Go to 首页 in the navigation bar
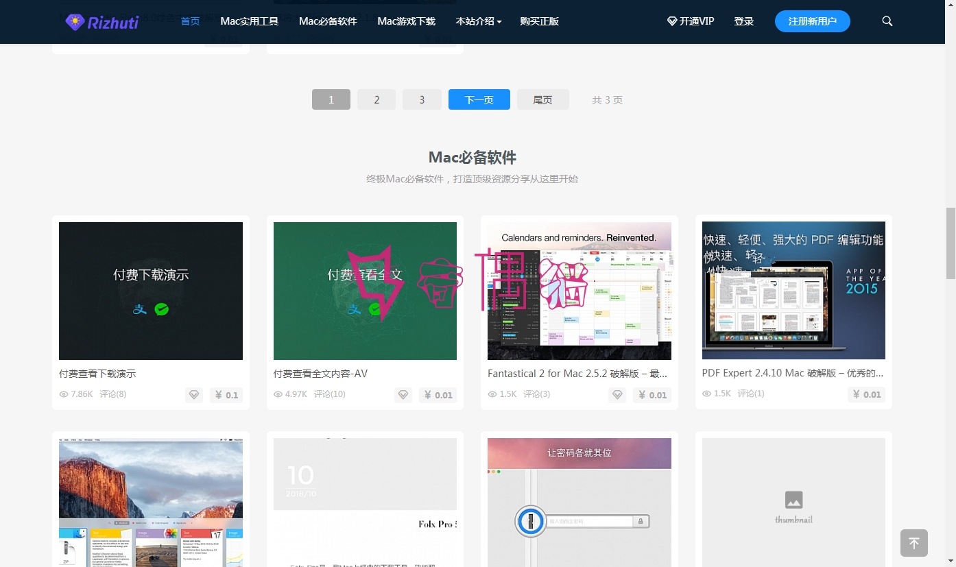Viewport: 956px width, 567px height. click(190, 21)
